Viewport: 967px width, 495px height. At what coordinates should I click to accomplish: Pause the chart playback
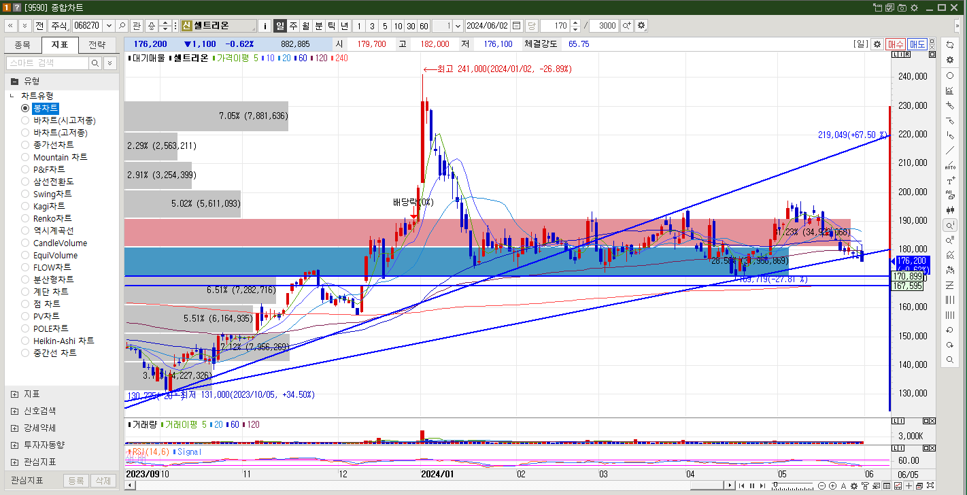752,485
